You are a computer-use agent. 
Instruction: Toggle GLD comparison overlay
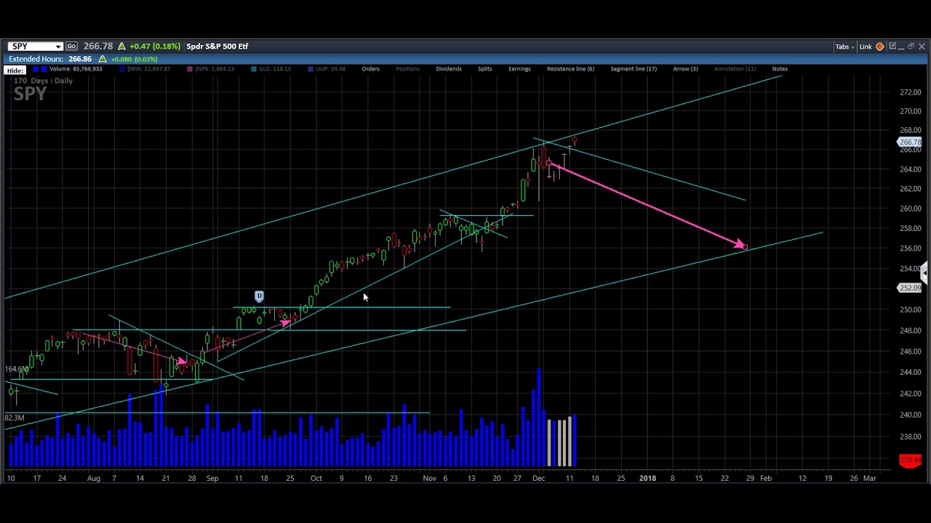(x=271, y=69)
